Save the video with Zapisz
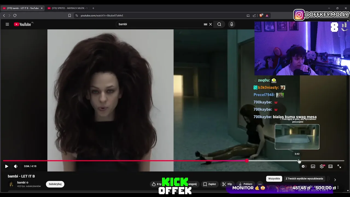 point(209,184)
